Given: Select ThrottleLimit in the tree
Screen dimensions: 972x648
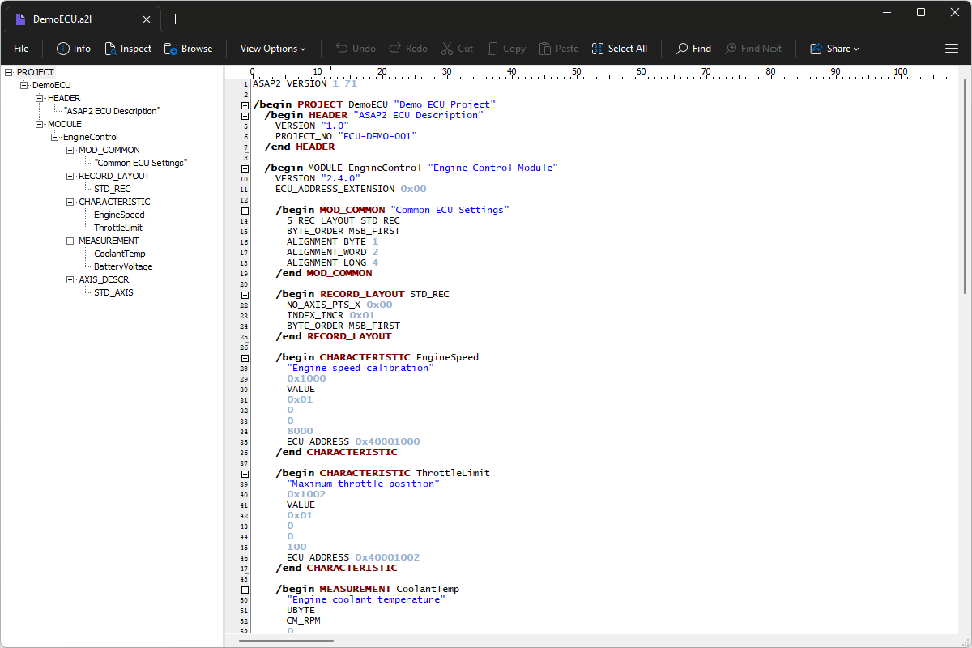Looking at the screenshot, I should (118, 228).
